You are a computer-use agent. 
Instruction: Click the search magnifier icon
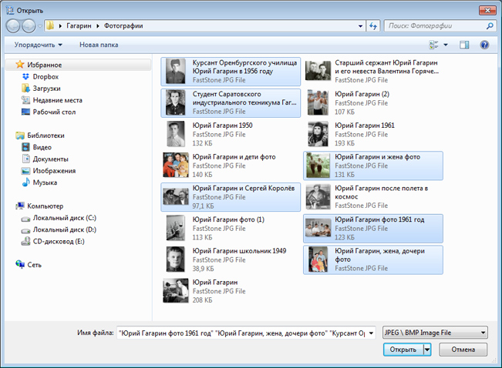tap(490, 26)
